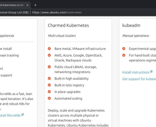Open the Install MicroK8s link
Screen dimensions: 156x127
click(10, 115)
